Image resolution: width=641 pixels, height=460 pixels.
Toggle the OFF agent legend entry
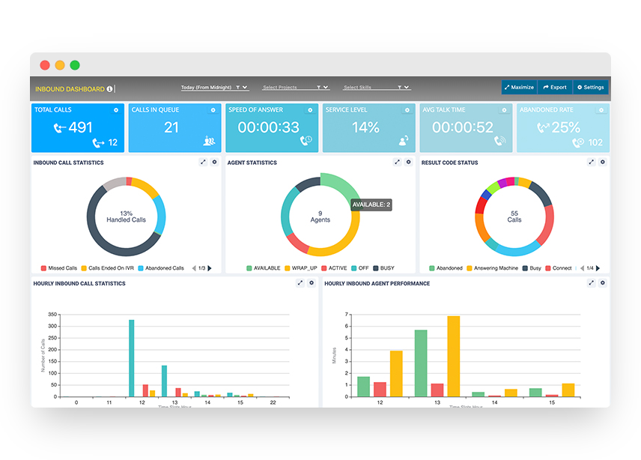pos(360,268)
